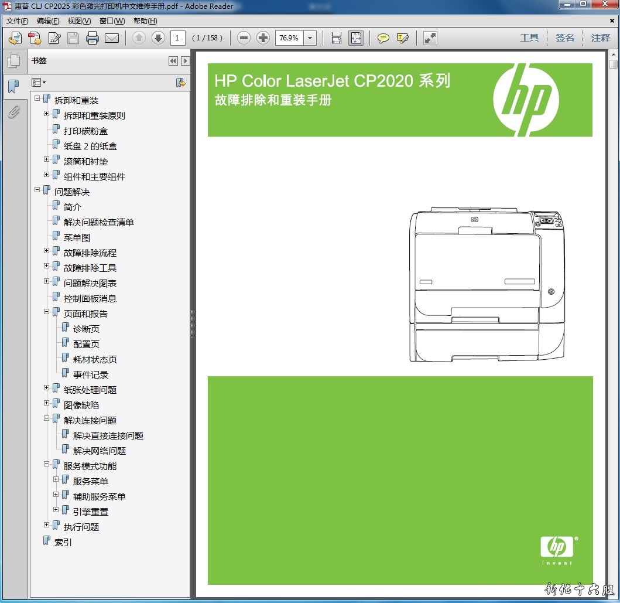Open the 文件 menu
This screenshot has height=603, width=620.
17,21
